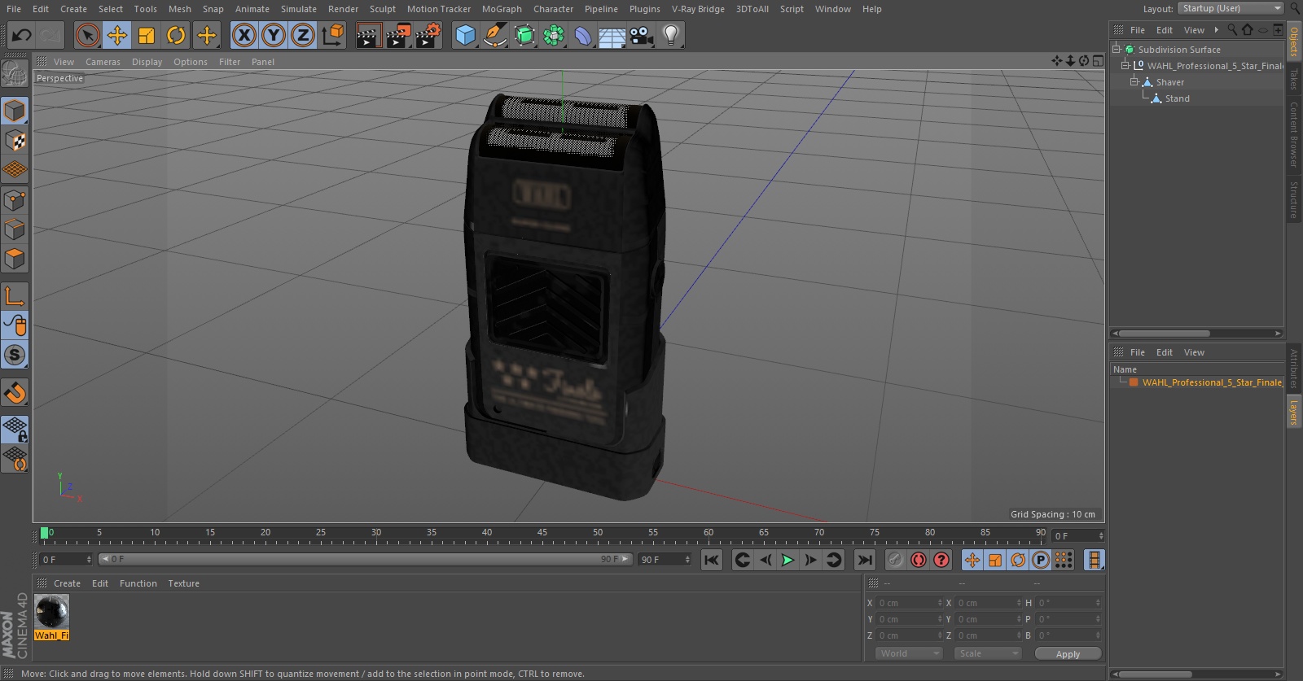
Task: Collapse the Shaver object node
Action: [1134, 81]
